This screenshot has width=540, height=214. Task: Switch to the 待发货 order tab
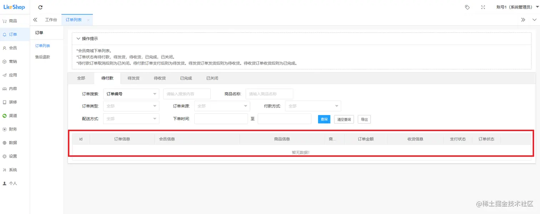[134, 78]
